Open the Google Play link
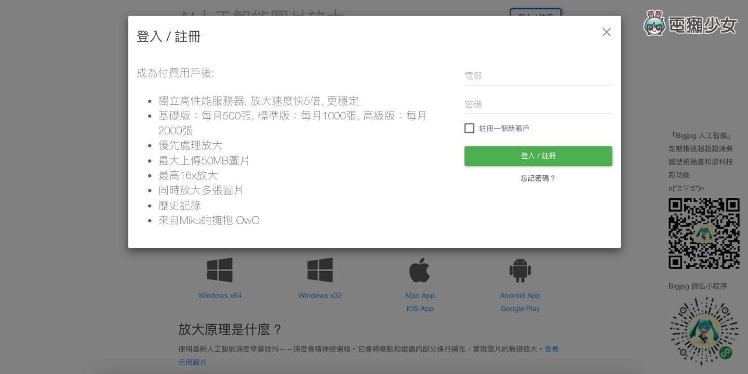The width and height of the screenshot is (748, 374). [520, 309]
